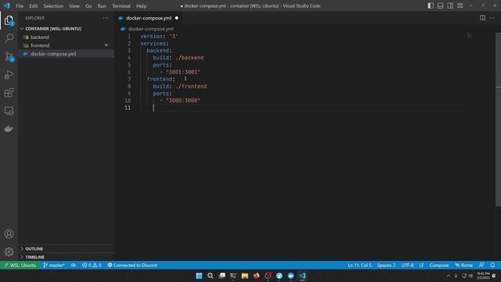Click the Rome status bar item
Viewport: 501px width, 282px height.
[x=464, y=265]
